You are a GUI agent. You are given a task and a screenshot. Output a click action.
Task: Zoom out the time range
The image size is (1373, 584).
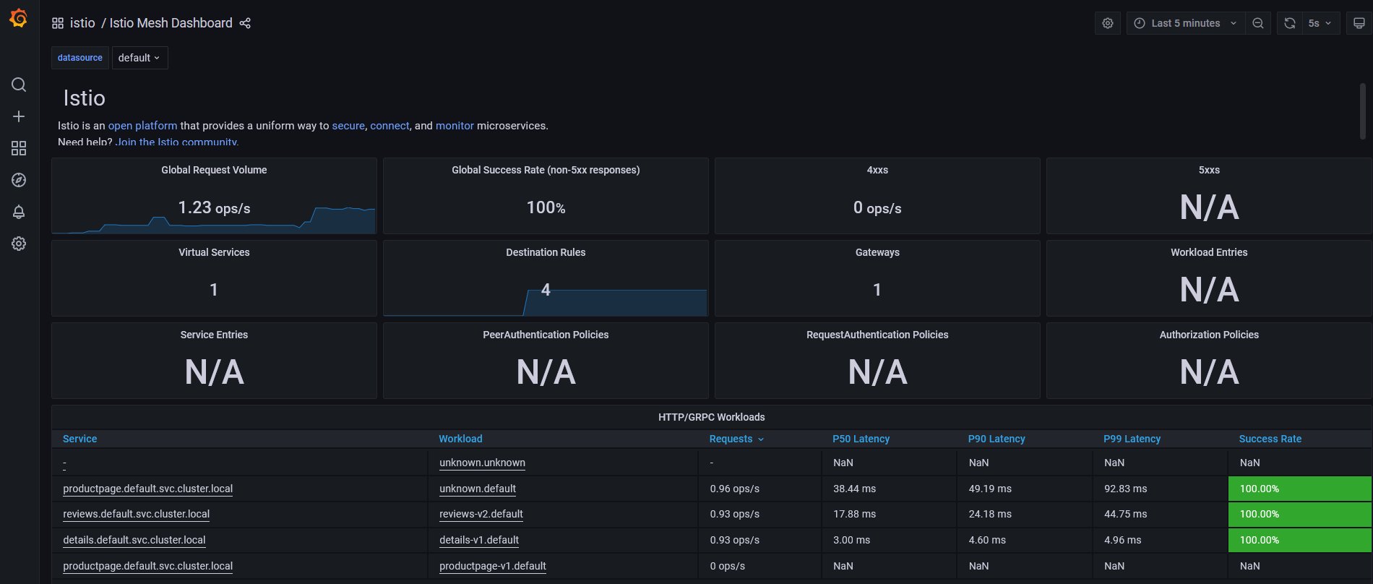[1258, 23]
